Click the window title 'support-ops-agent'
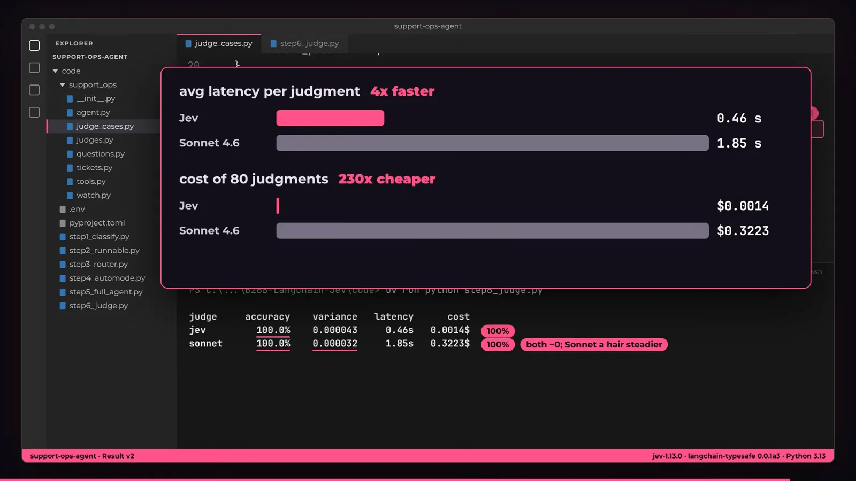This screenshot has width=856, height=481. coord(428,26)
